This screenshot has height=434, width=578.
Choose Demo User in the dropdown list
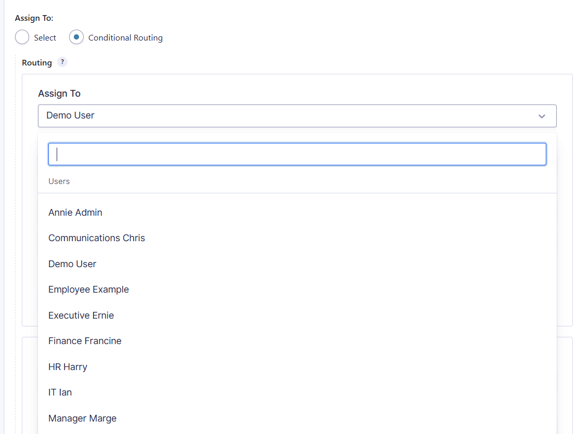72,264
